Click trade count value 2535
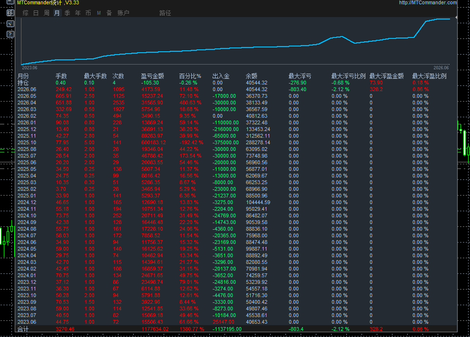 pyautogui.click(x=119, y=103)
